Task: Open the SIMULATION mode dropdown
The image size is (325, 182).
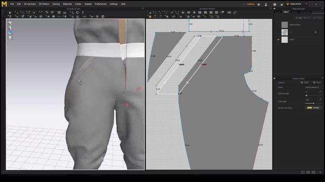Action: tap(306, 4)
